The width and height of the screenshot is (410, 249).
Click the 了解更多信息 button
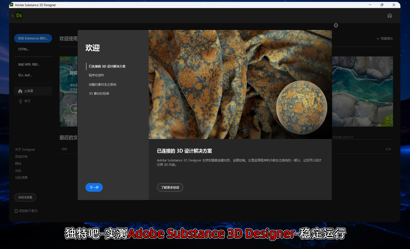[x=170, y=187]
